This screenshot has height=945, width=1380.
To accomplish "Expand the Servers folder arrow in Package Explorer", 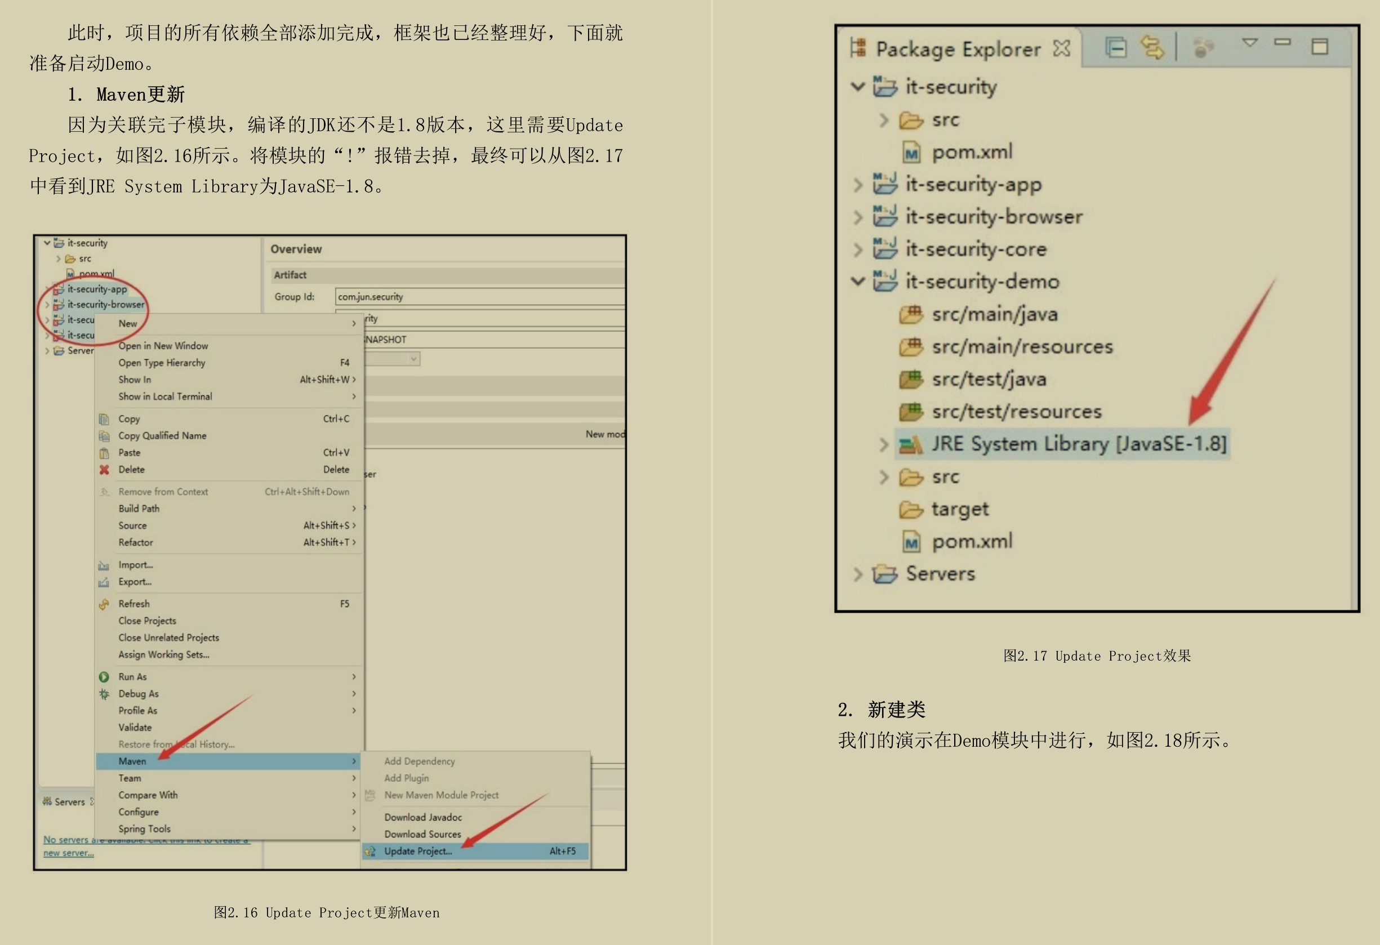I will tap(857, 574).
